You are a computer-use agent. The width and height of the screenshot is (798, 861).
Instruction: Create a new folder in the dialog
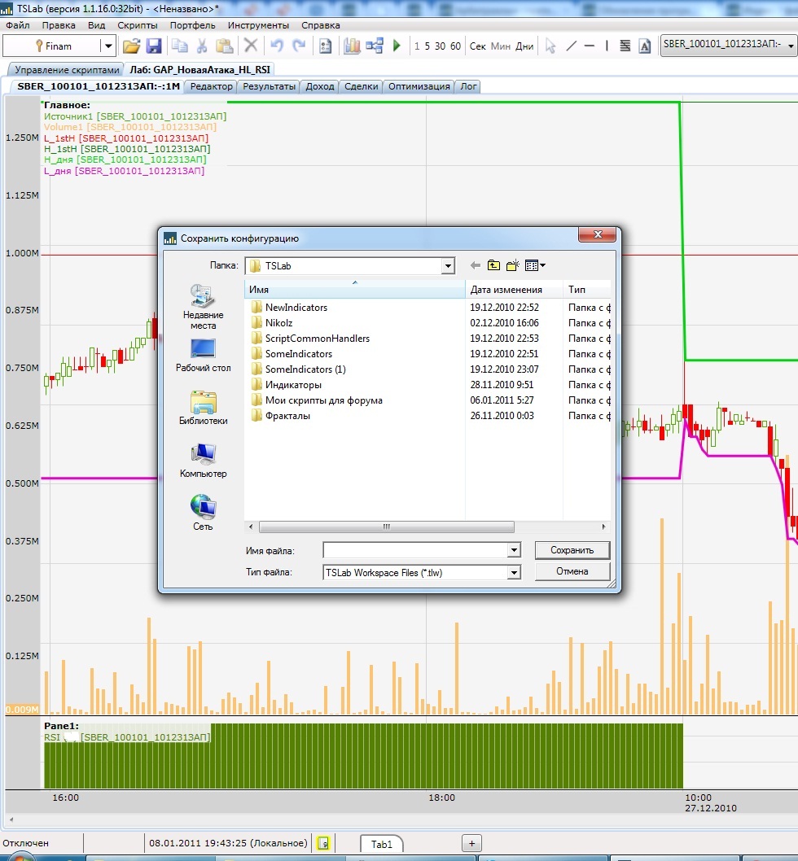coord(512,265)
